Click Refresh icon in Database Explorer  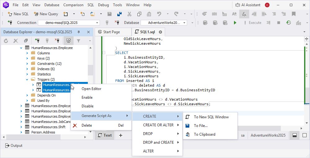[6, 41]
